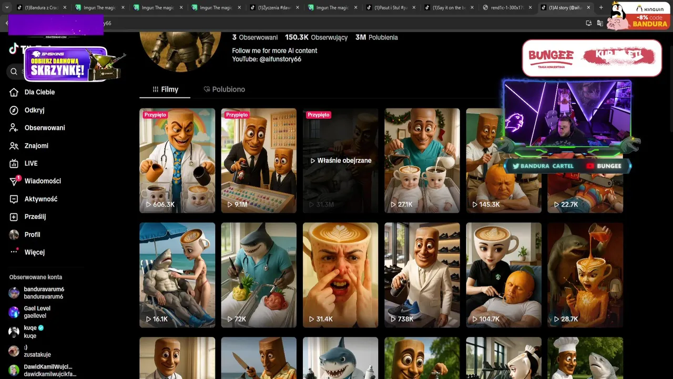Click the Kinguin -8% code BANDURA banner

coord(638,16)
